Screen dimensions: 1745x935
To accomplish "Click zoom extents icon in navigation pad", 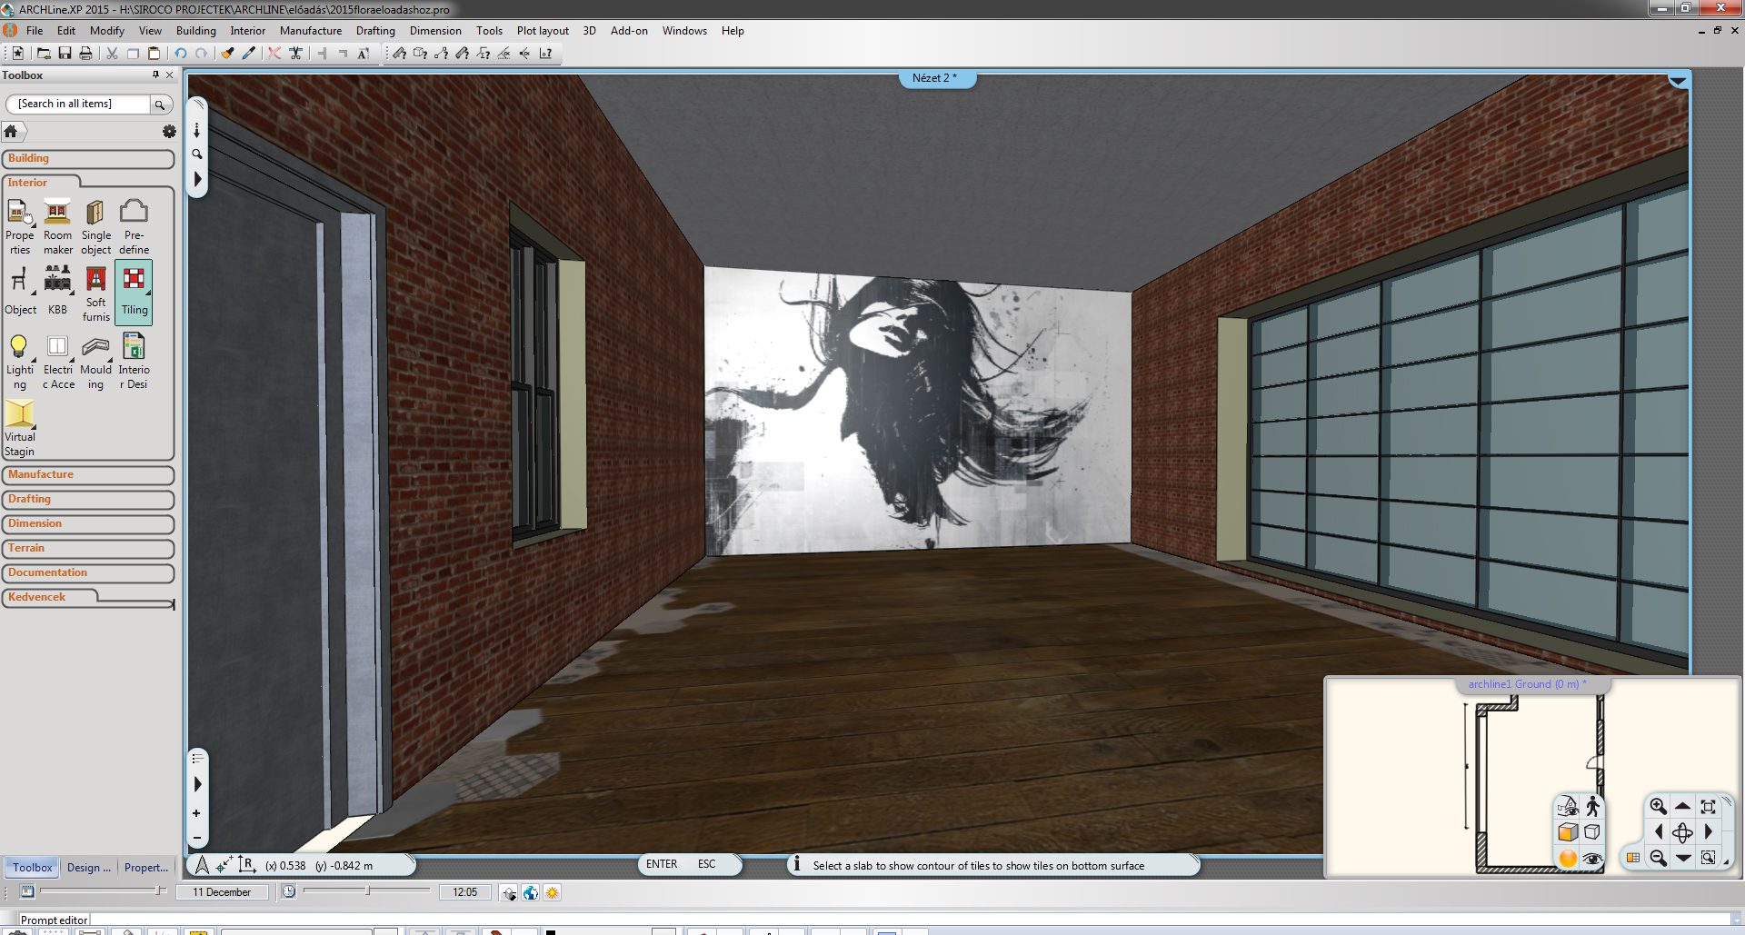I will 1708,806.
